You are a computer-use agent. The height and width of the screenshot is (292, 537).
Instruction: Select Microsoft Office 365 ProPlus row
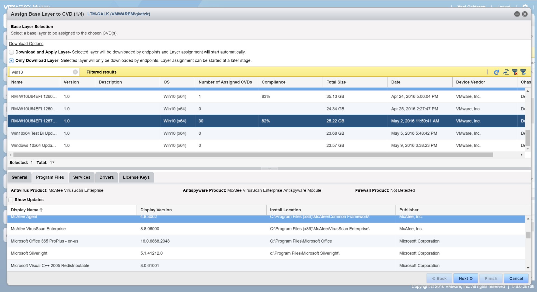click(x=266, y=241)
